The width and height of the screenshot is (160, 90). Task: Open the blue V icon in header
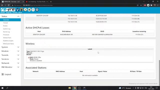point(17,10)
